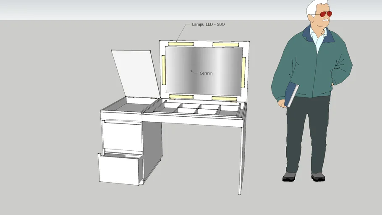Click the "Lampu LED - SBO" annotation label
This screenshot has height=215, width=382.
click(208, 24)
